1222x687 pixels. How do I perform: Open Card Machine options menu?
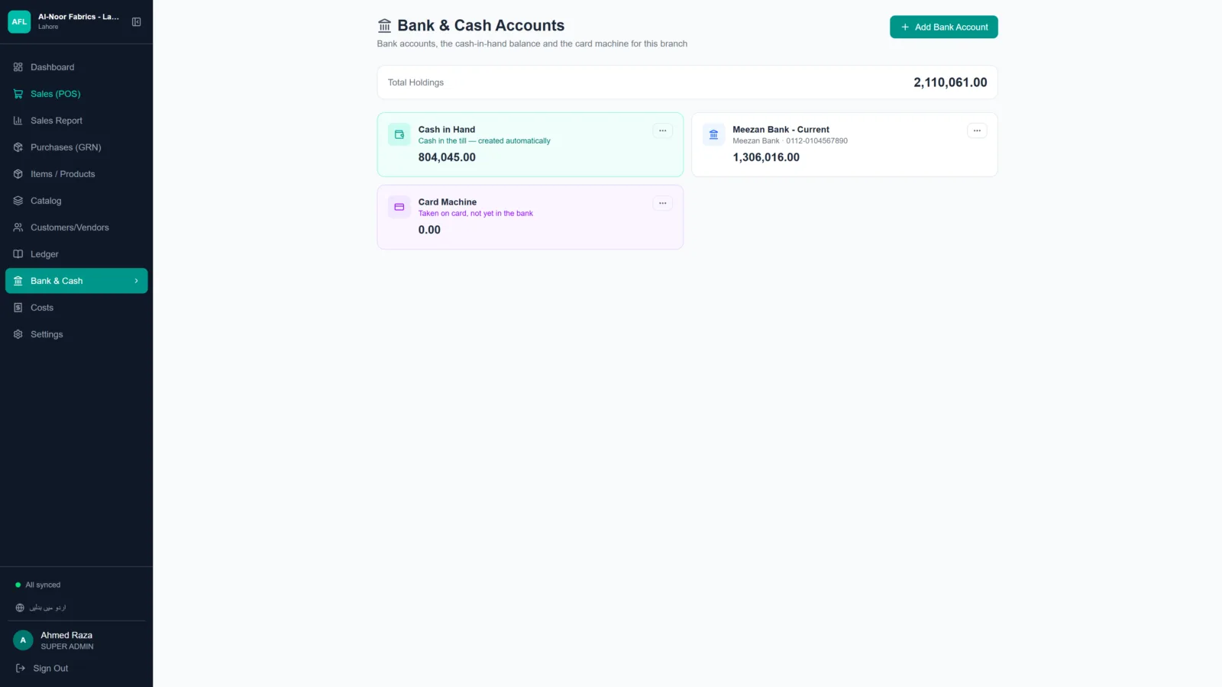pos(663,203)
